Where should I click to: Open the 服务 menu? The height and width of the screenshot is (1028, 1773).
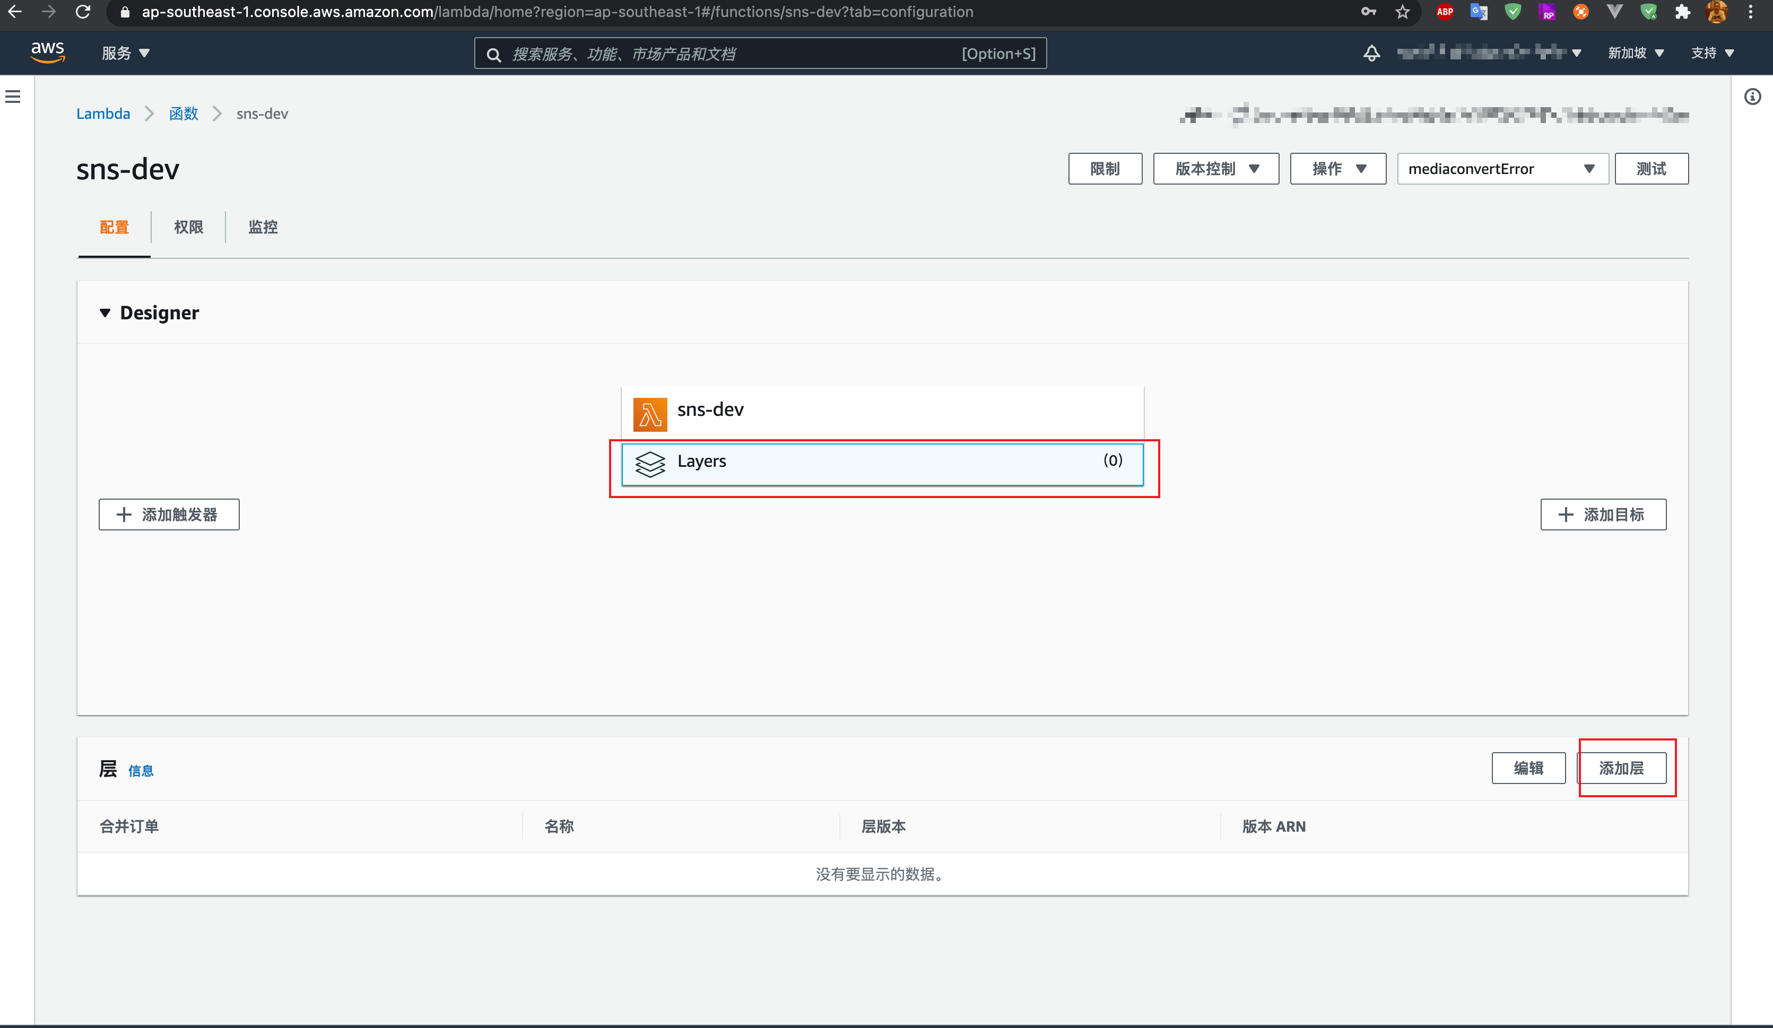coord(125,53)
